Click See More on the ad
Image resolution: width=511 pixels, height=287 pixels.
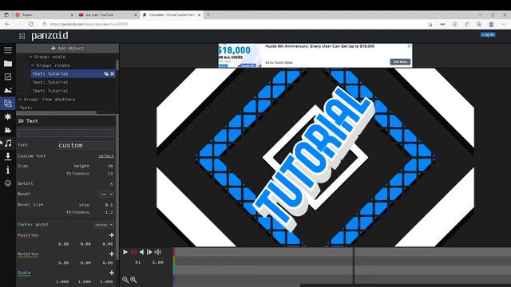400,62
